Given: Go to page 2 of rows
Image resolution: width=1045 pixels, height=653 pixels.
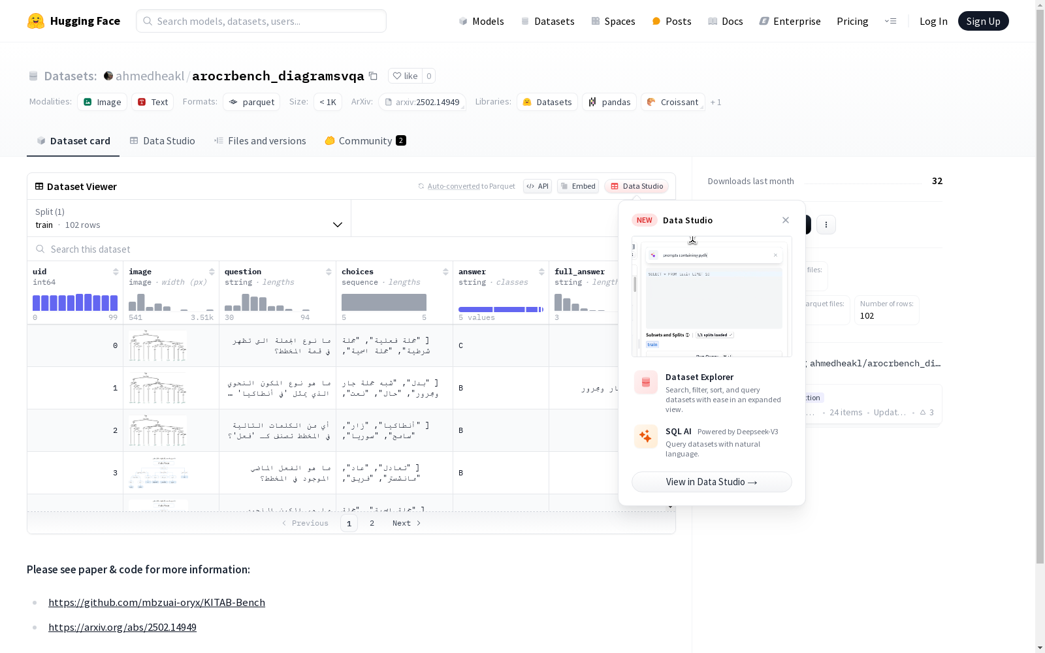Looking at the screenshot, I should click(372, 523).
